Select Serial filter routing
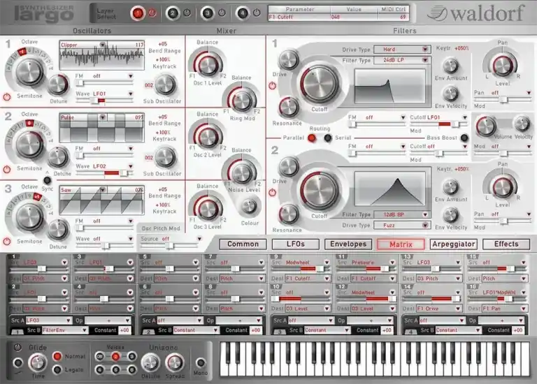Viewport: 537px width, 384px height. pos(328,138)
